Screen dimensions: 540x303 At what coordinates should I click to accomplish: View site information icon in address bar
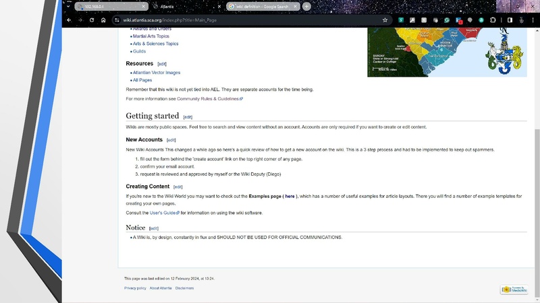tap(117, 20)
